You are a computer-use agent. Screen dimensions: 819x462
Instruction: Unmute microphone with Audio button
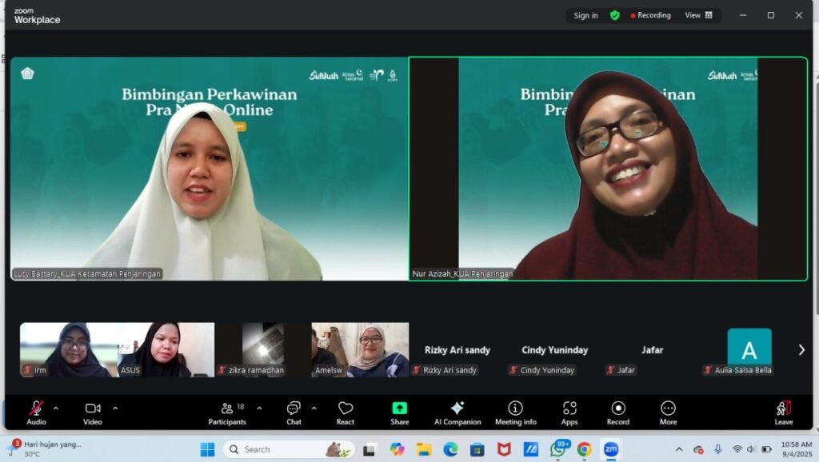[36, 412]
